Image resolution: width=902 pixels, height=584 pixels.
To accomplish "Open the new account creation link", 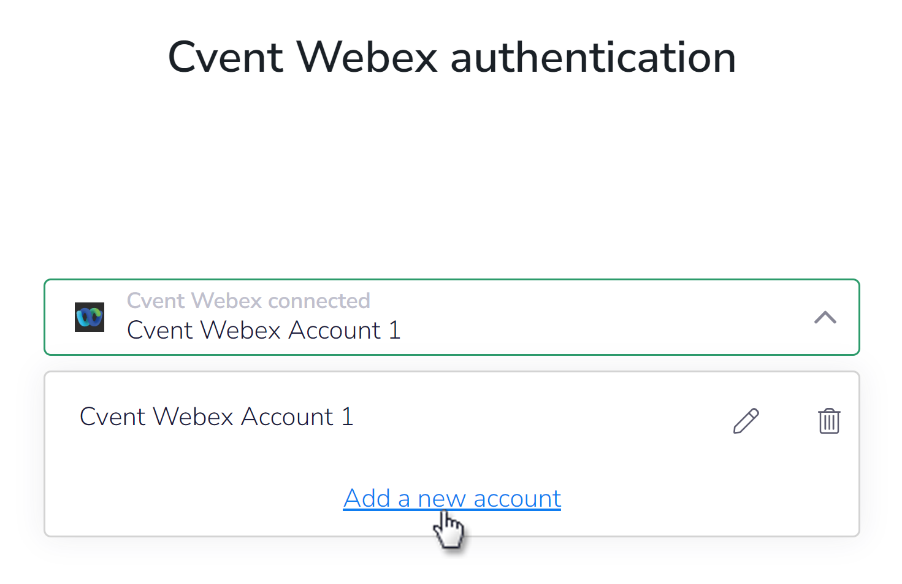I will [x=452, y=498].
